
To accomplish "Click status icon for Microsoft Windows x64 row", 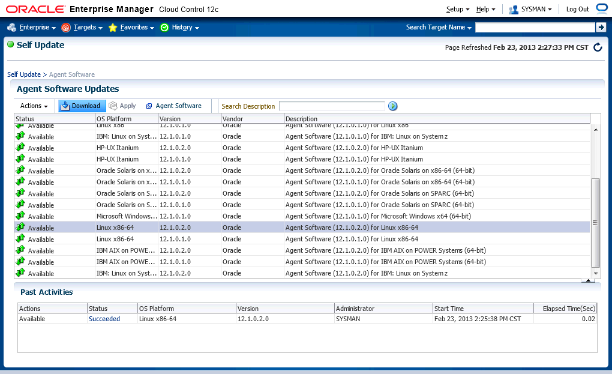I will 20,216.
